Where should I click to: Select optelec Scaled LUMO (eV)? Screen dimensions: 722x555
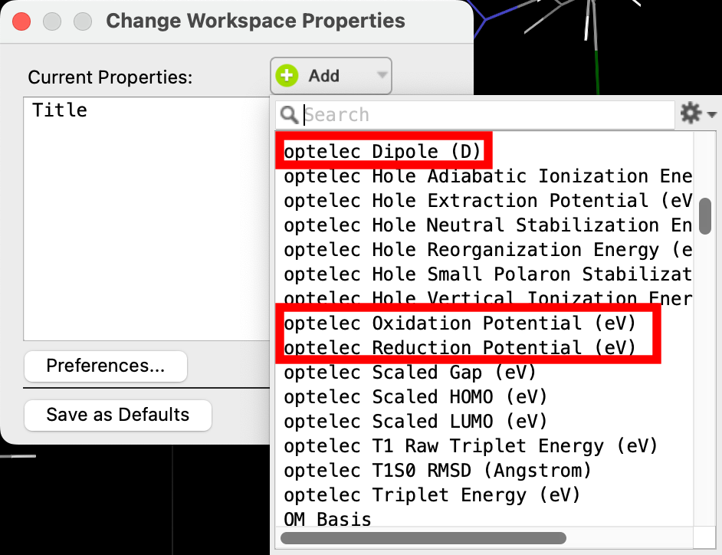coord(415,421)
